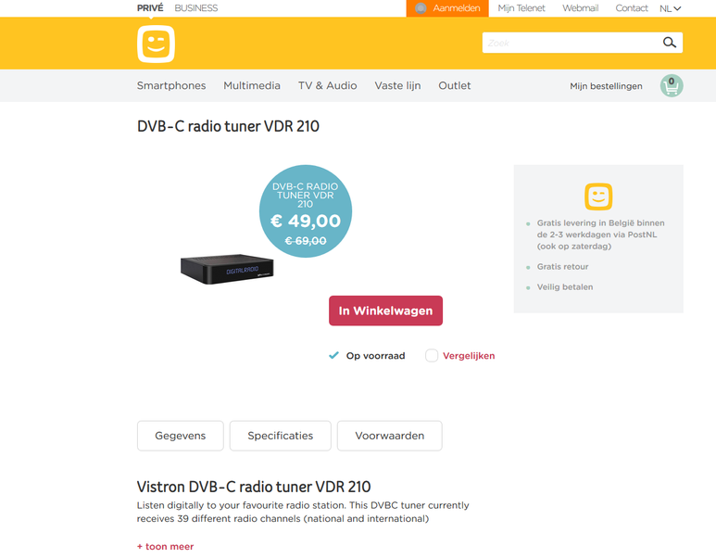Click the yellow smiley icon in delivery info box
Image resolution: width=716 pixels, height=558 pixels.
tap(598, 197)
